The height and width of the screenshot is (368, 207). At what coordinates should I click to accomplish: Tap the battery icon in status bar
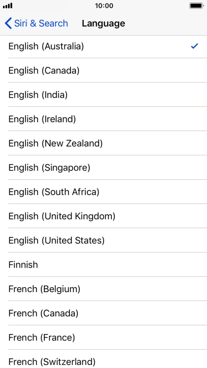[197, 5]
